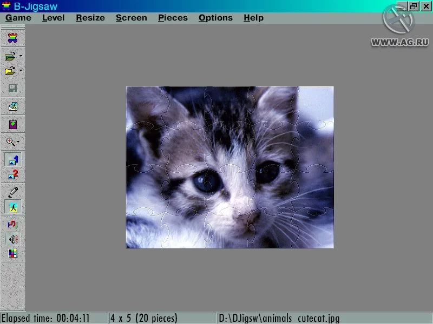The width and height of the screenshot is (433, 324).
Task: Toggle the picture screen 2 button
Action: pos(12,174)
